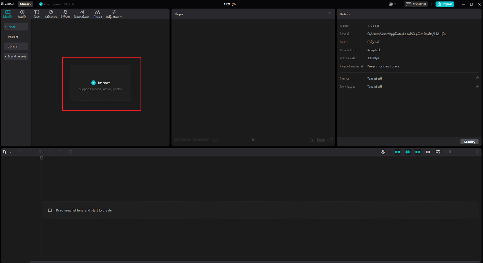Viewport: 483px width, 263px height.
Task: Click the Proxy info icon
Action: click(477, 78)
